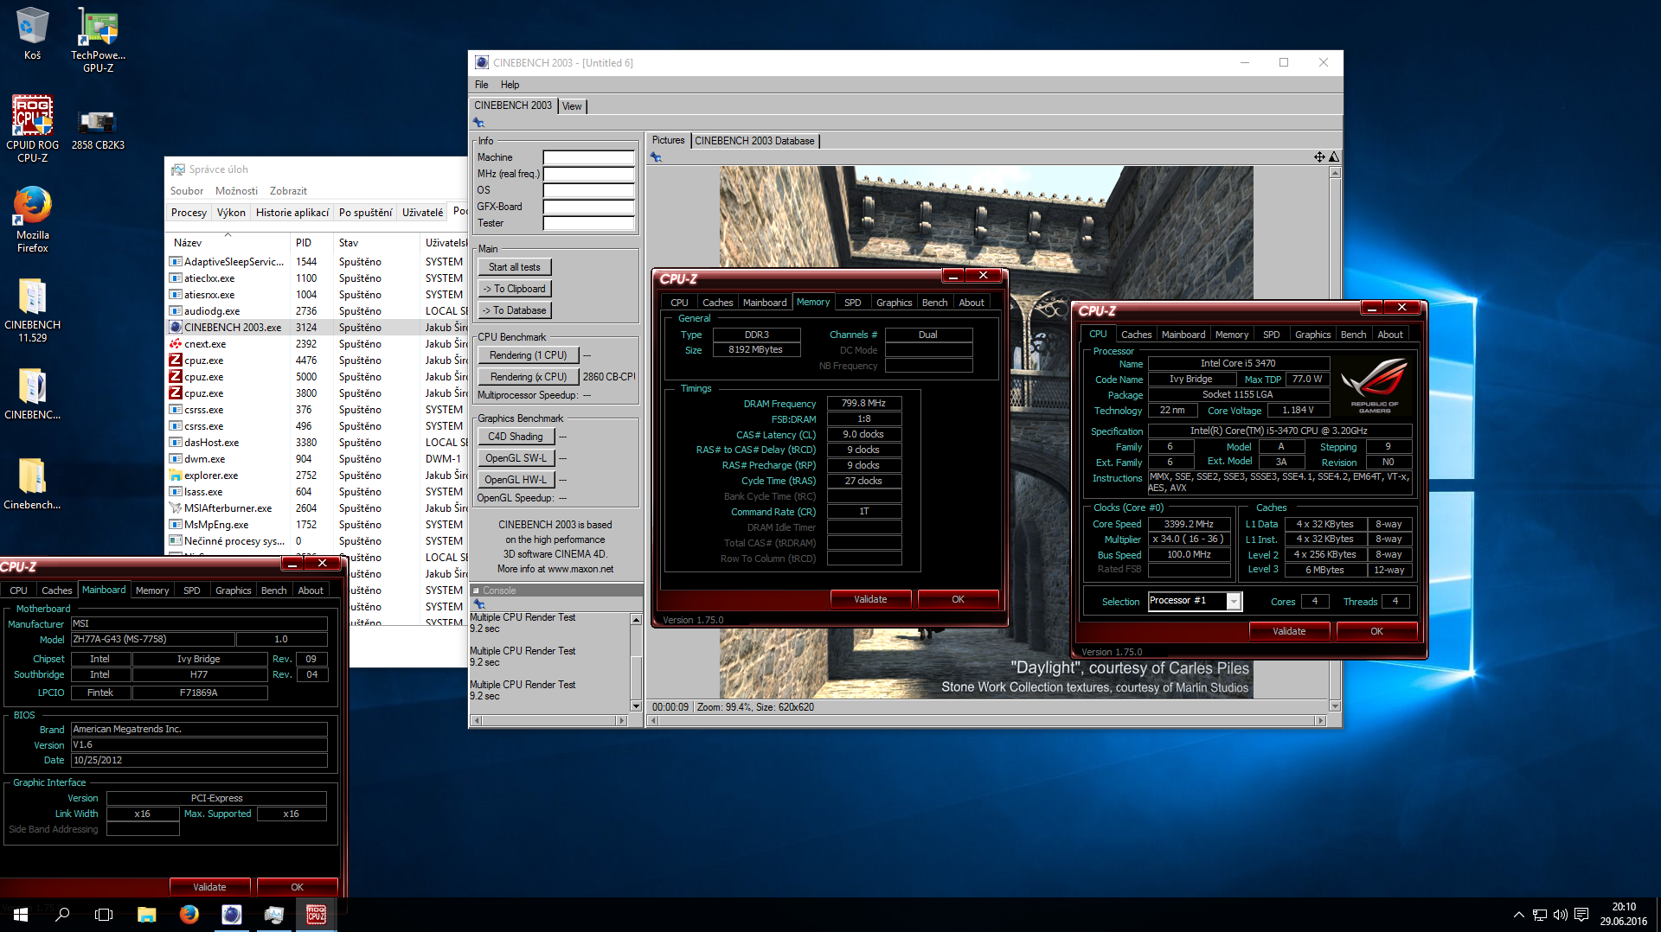Click the console scroll down arrow
Screen dimensions: 1661x932
click(x=636, y=706)
